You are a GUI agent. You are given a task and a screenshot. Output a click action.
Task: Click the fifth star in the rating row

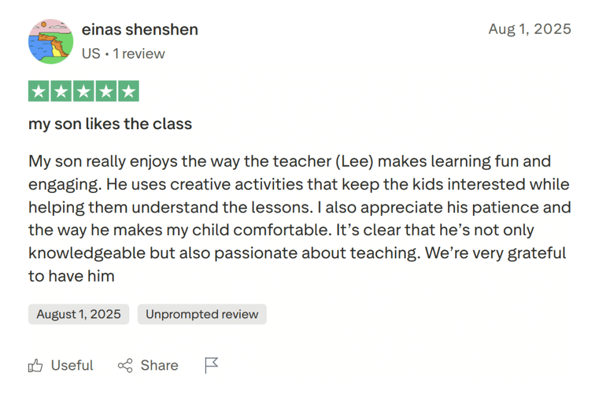[127, 90]
